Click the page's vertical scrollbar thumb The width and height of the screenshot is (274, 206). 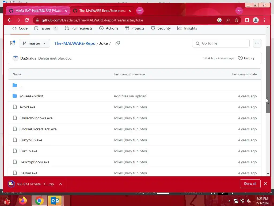[x=268, y=79]
